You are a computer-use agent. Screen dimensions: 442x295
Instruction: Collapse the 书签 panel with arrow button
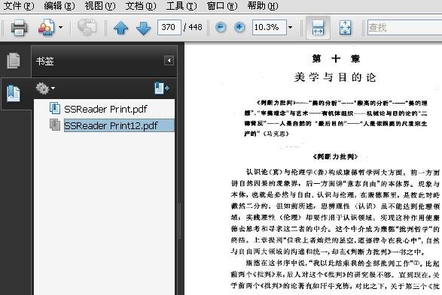(169, 60)
